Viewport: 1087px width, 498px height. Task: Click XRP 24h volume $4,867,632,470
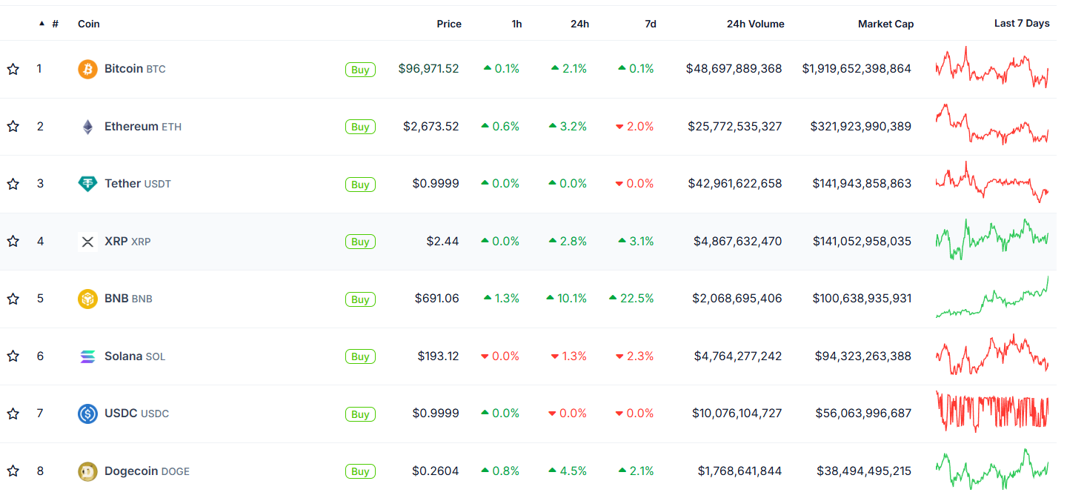[x=737, y=242]
